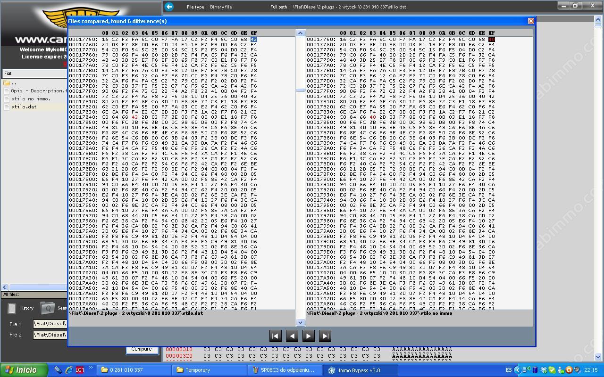
Task: Open the Inicio start menu
Action: click(24, 370)
